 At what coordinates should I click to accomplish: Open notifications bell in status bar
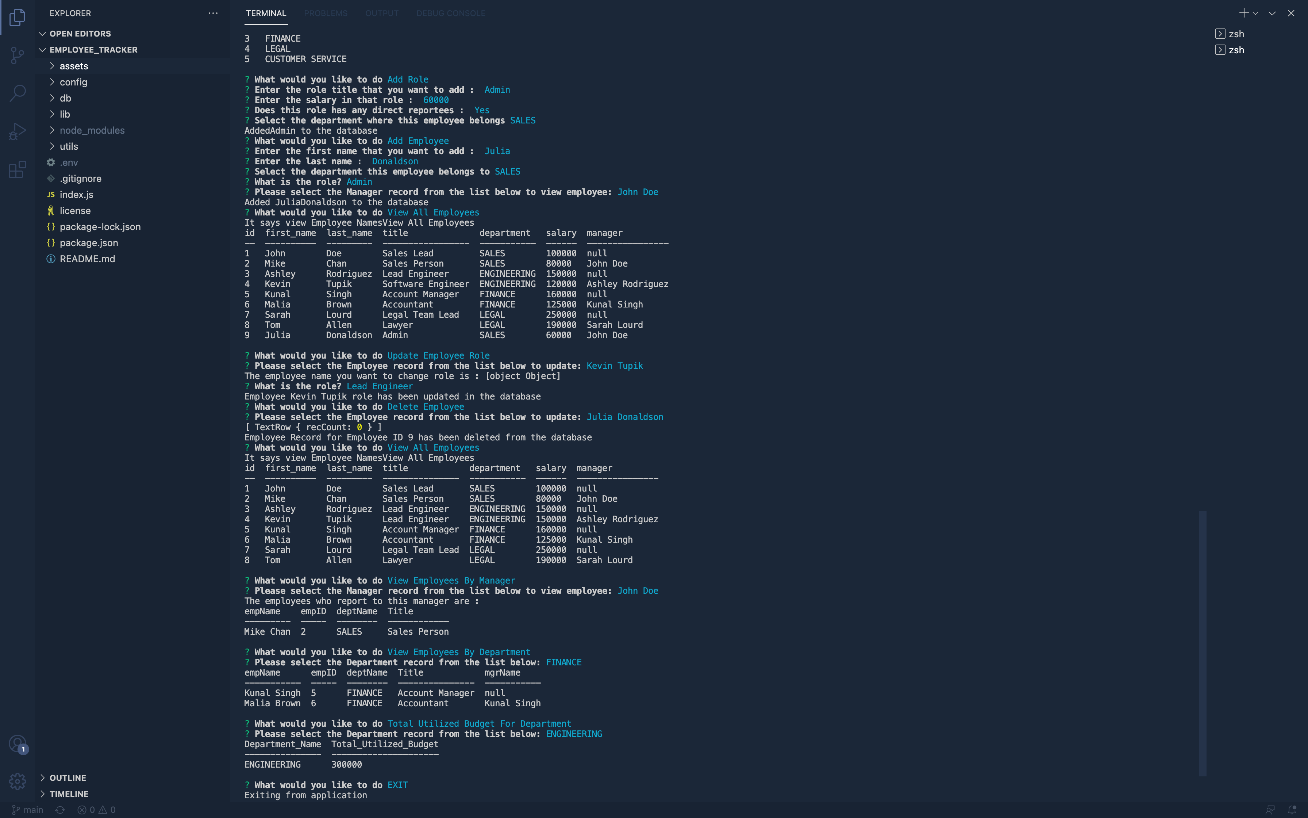[x=1292, y=810]
